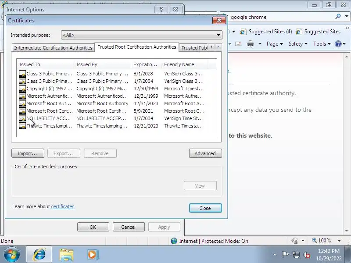Click the Import button
Image resolution: width=351 pixels, height=263 pixels.
28,153
